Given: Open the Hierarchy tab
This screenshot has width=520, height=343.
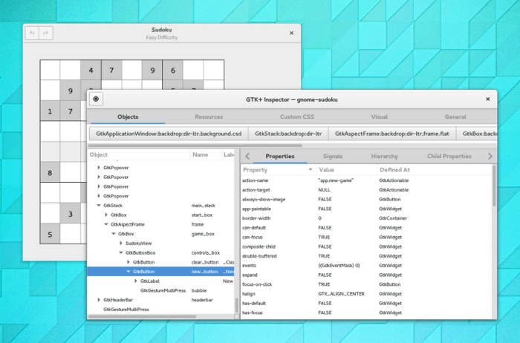Looking at the screenshot, I should point(384,157).
